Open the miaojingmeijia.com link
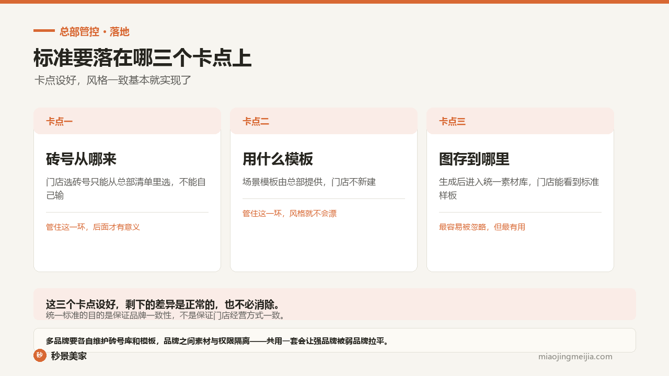Viewport: 669px width, 376px height. coord(575,357)
